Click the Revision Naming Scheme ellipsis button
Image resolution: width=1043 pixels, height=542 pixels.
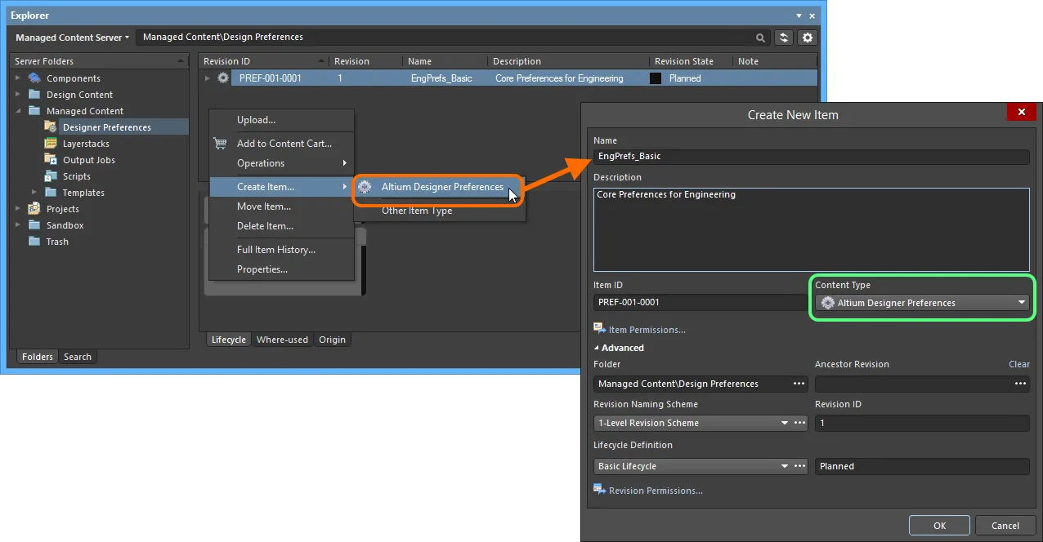799,423
